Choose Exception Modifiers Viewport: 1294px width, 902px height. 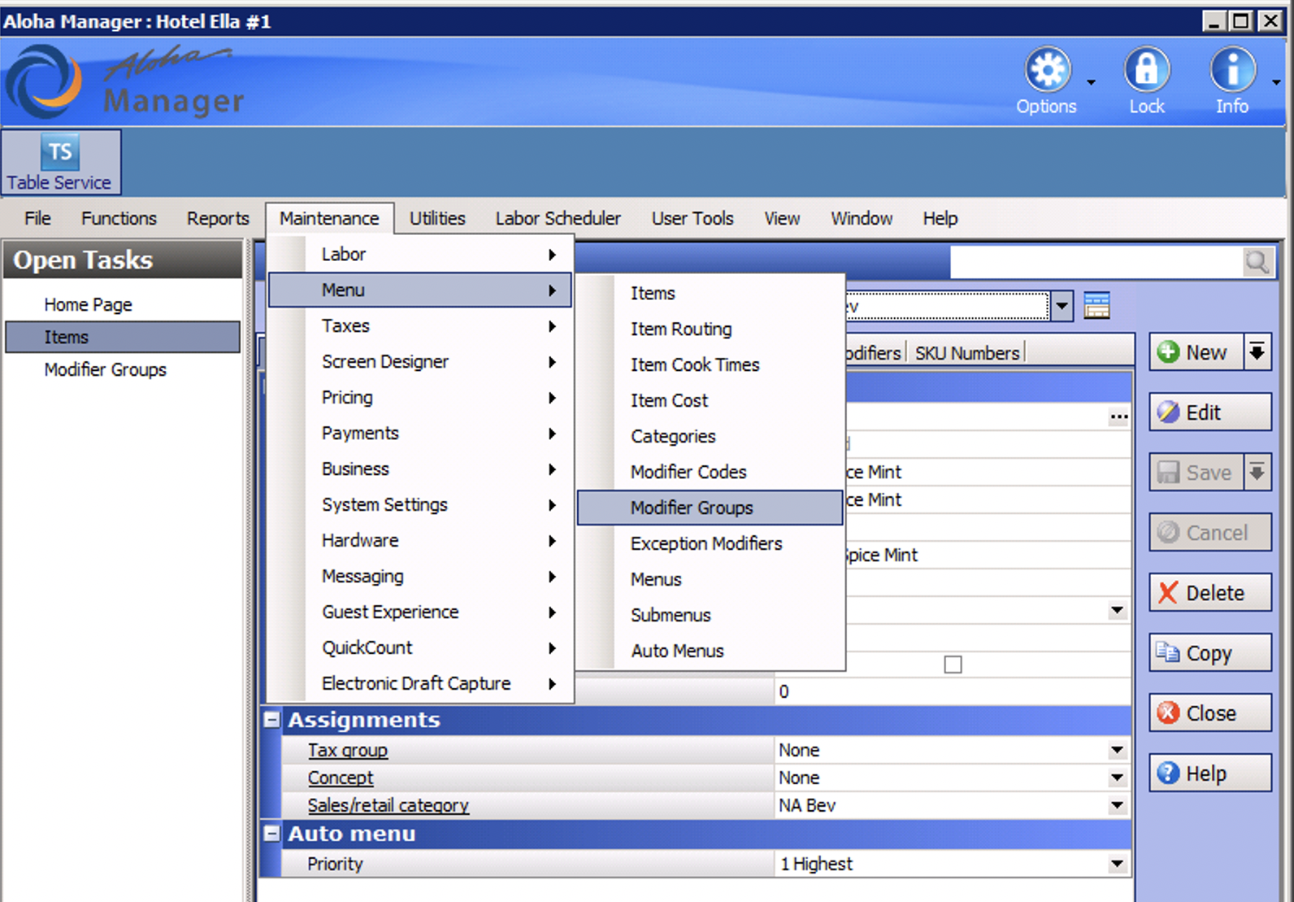(x=710, y=544)
